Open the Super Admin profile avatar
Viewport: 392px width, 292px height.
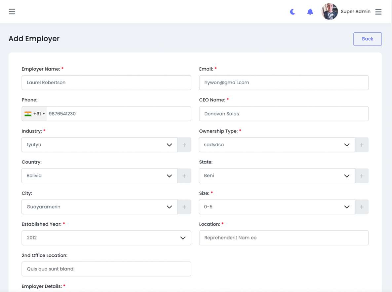(330, 11)
